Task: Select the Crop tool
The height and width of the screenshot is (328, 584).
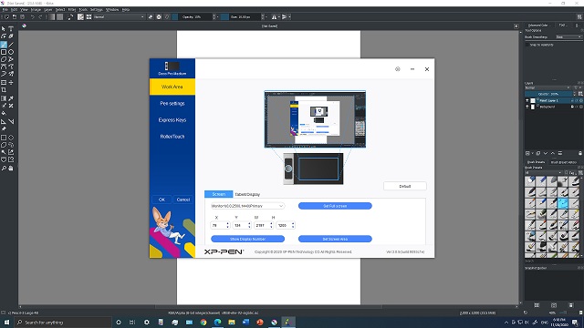Action: point(4,90)
